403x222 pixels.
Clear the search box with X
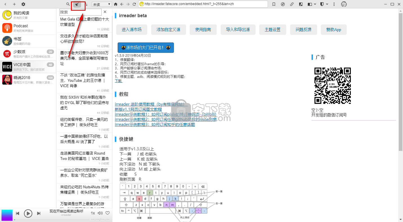point(105,12)
